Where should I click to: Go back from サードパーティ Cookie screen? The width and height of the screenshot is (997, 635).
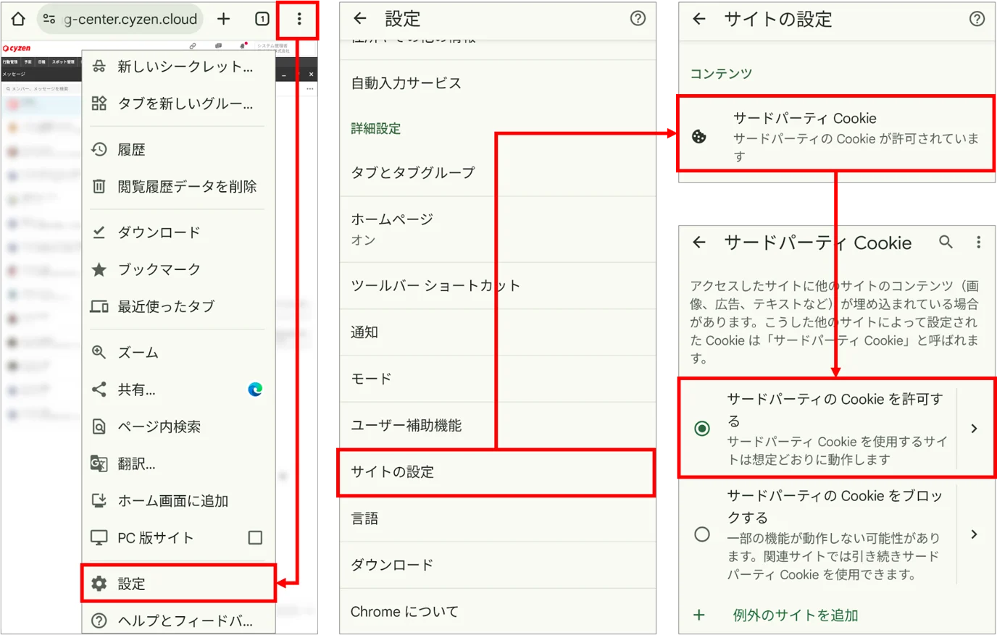click(699, 242)
